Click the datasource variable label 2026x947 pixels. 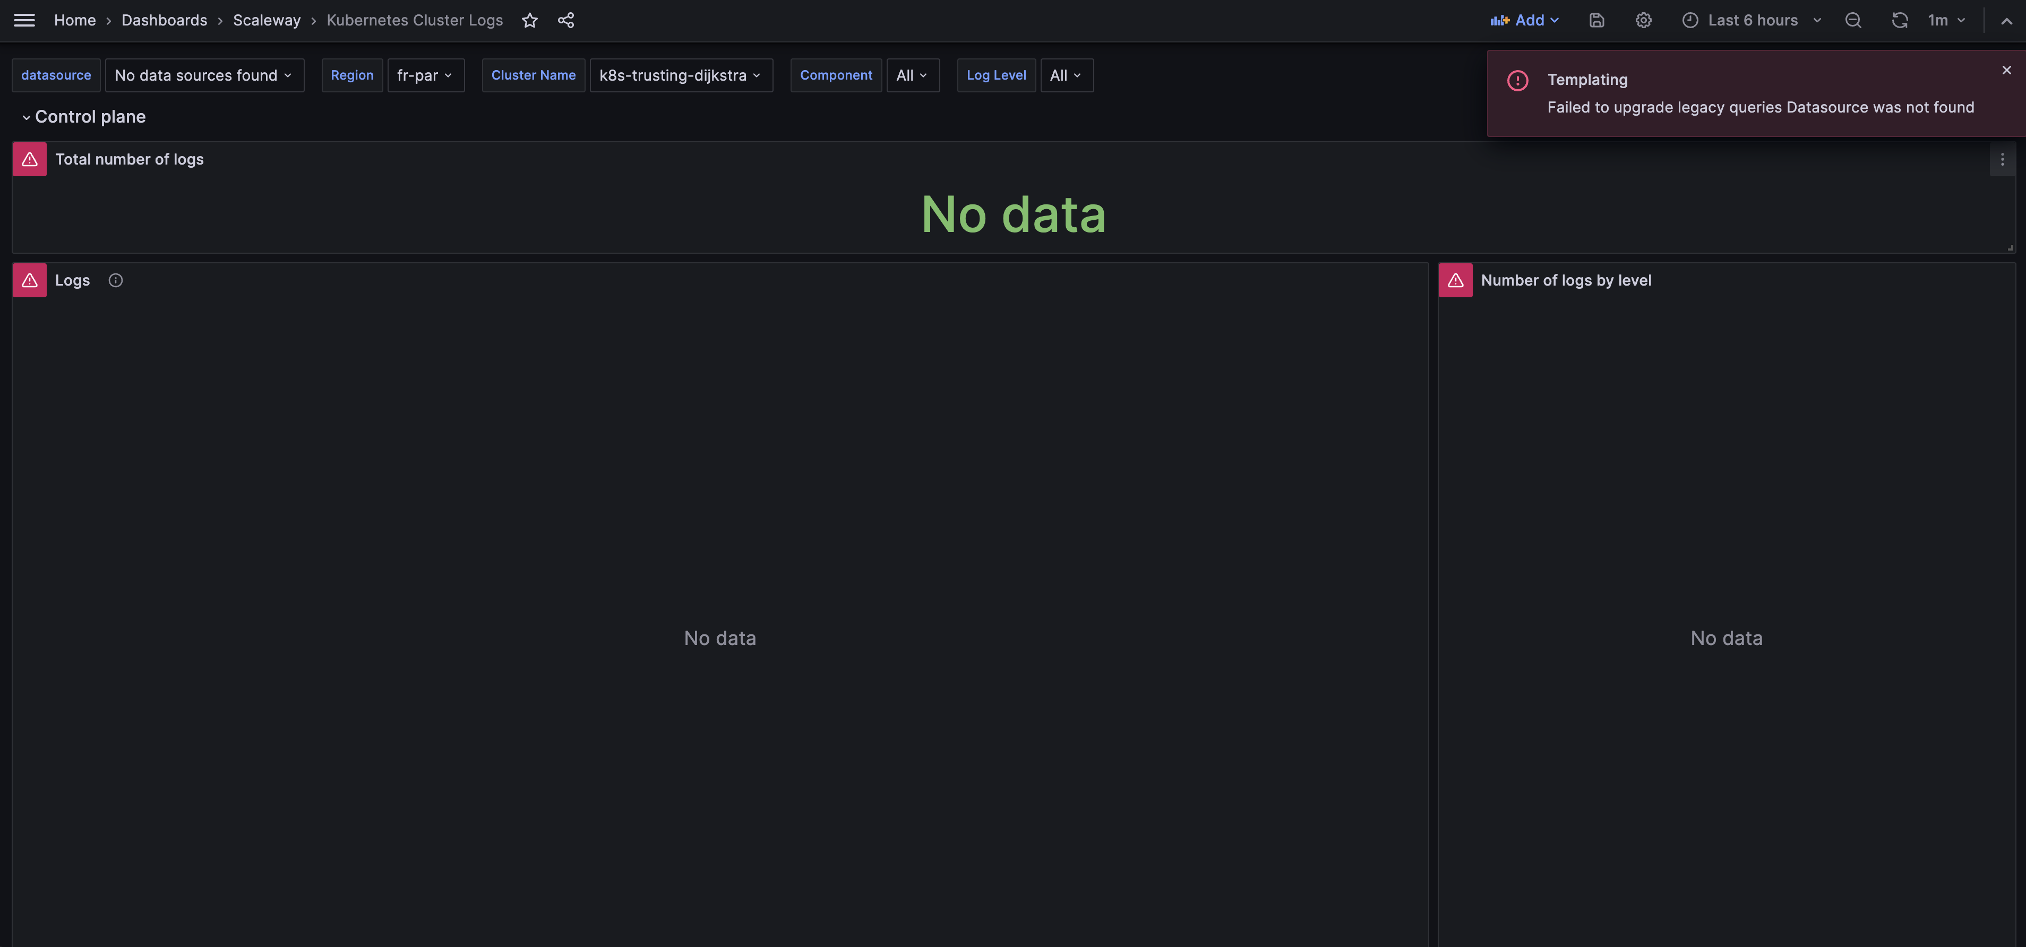pos(56,75)
